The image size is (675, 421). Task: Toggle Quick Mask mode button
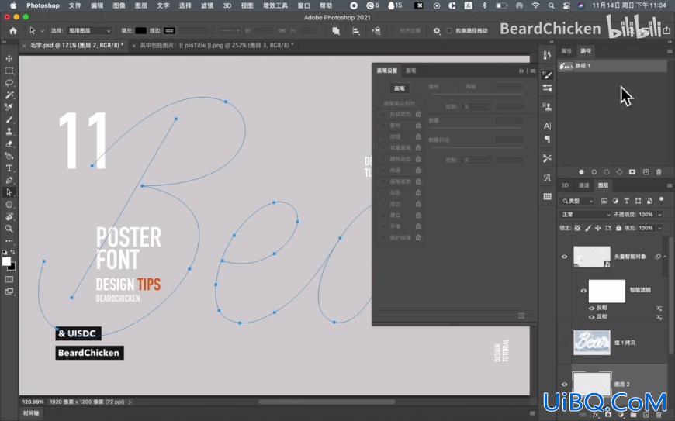point(9,279)
